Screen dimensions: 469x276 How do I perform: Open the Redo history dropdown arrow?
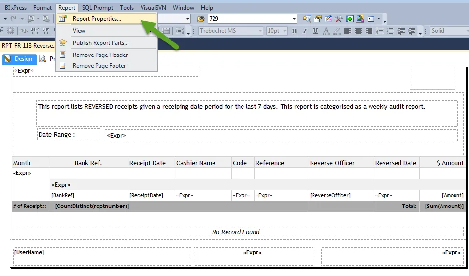click(22, 19)
